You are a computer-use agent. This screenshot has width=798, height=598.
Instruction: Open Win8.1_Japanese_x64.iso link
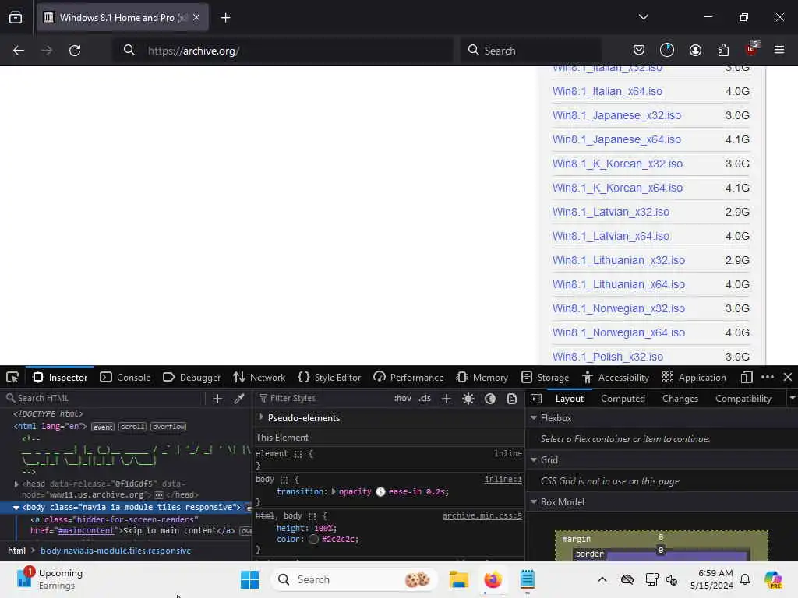tap(616, 139)
